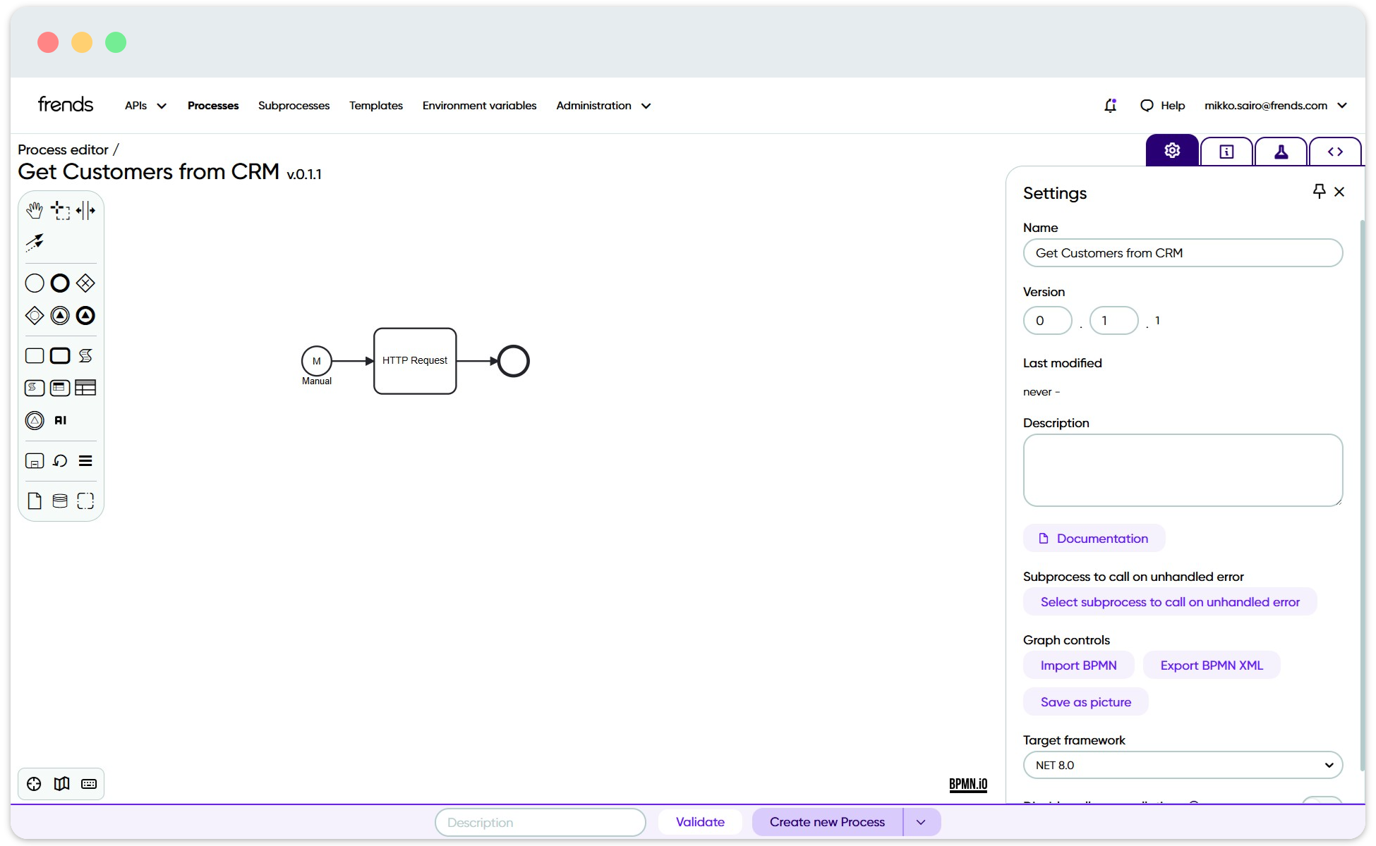
Task: Select the Hand tool in the palette
Action: (x=35, y=209)
